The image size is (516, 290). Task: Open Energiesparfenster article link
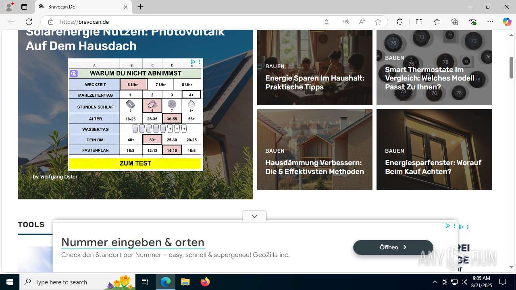[433, 167]
